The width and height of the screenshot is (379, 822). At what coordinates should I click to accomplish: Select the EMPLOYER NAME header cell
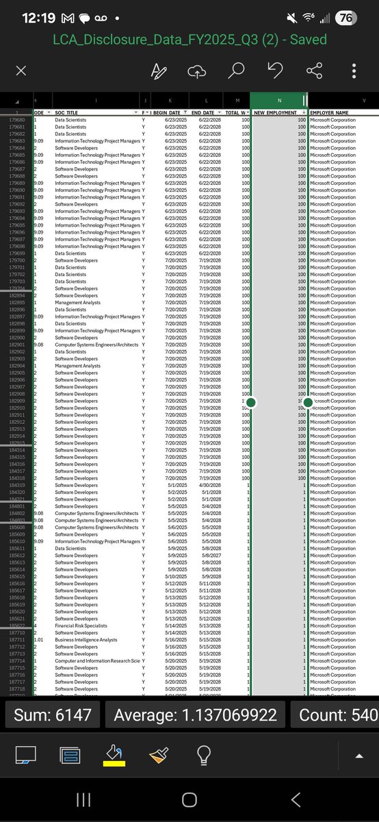pos(343,112)
